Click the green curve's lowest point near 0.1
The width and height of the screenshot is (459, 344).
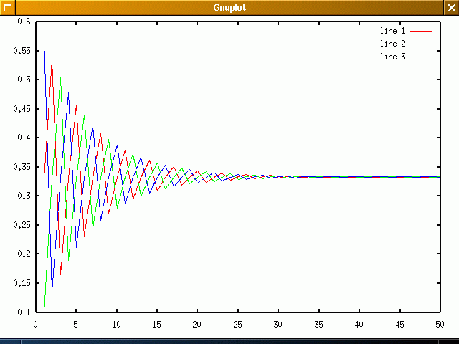[44, 311]
